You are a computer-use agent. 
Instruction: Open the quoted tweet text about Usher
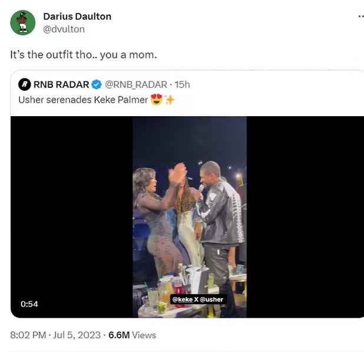[83, 100]
